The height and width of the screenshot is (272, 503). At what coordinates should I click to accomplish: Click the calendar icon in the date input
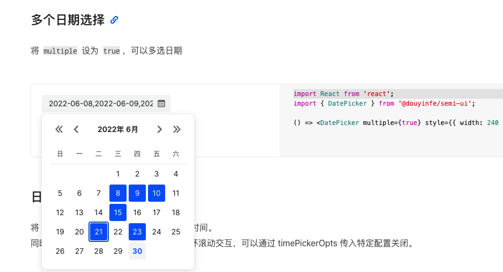(x=161, y=104)
